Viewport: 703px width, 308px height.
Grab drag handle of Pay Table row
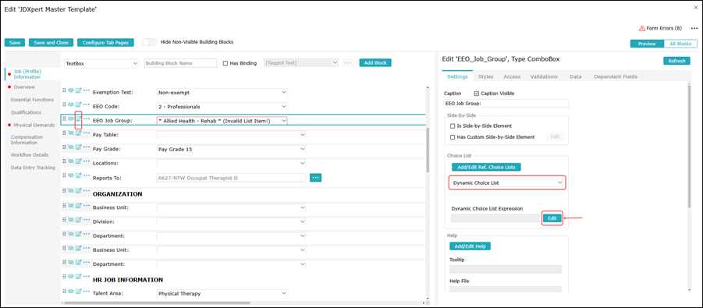point(64,133)
